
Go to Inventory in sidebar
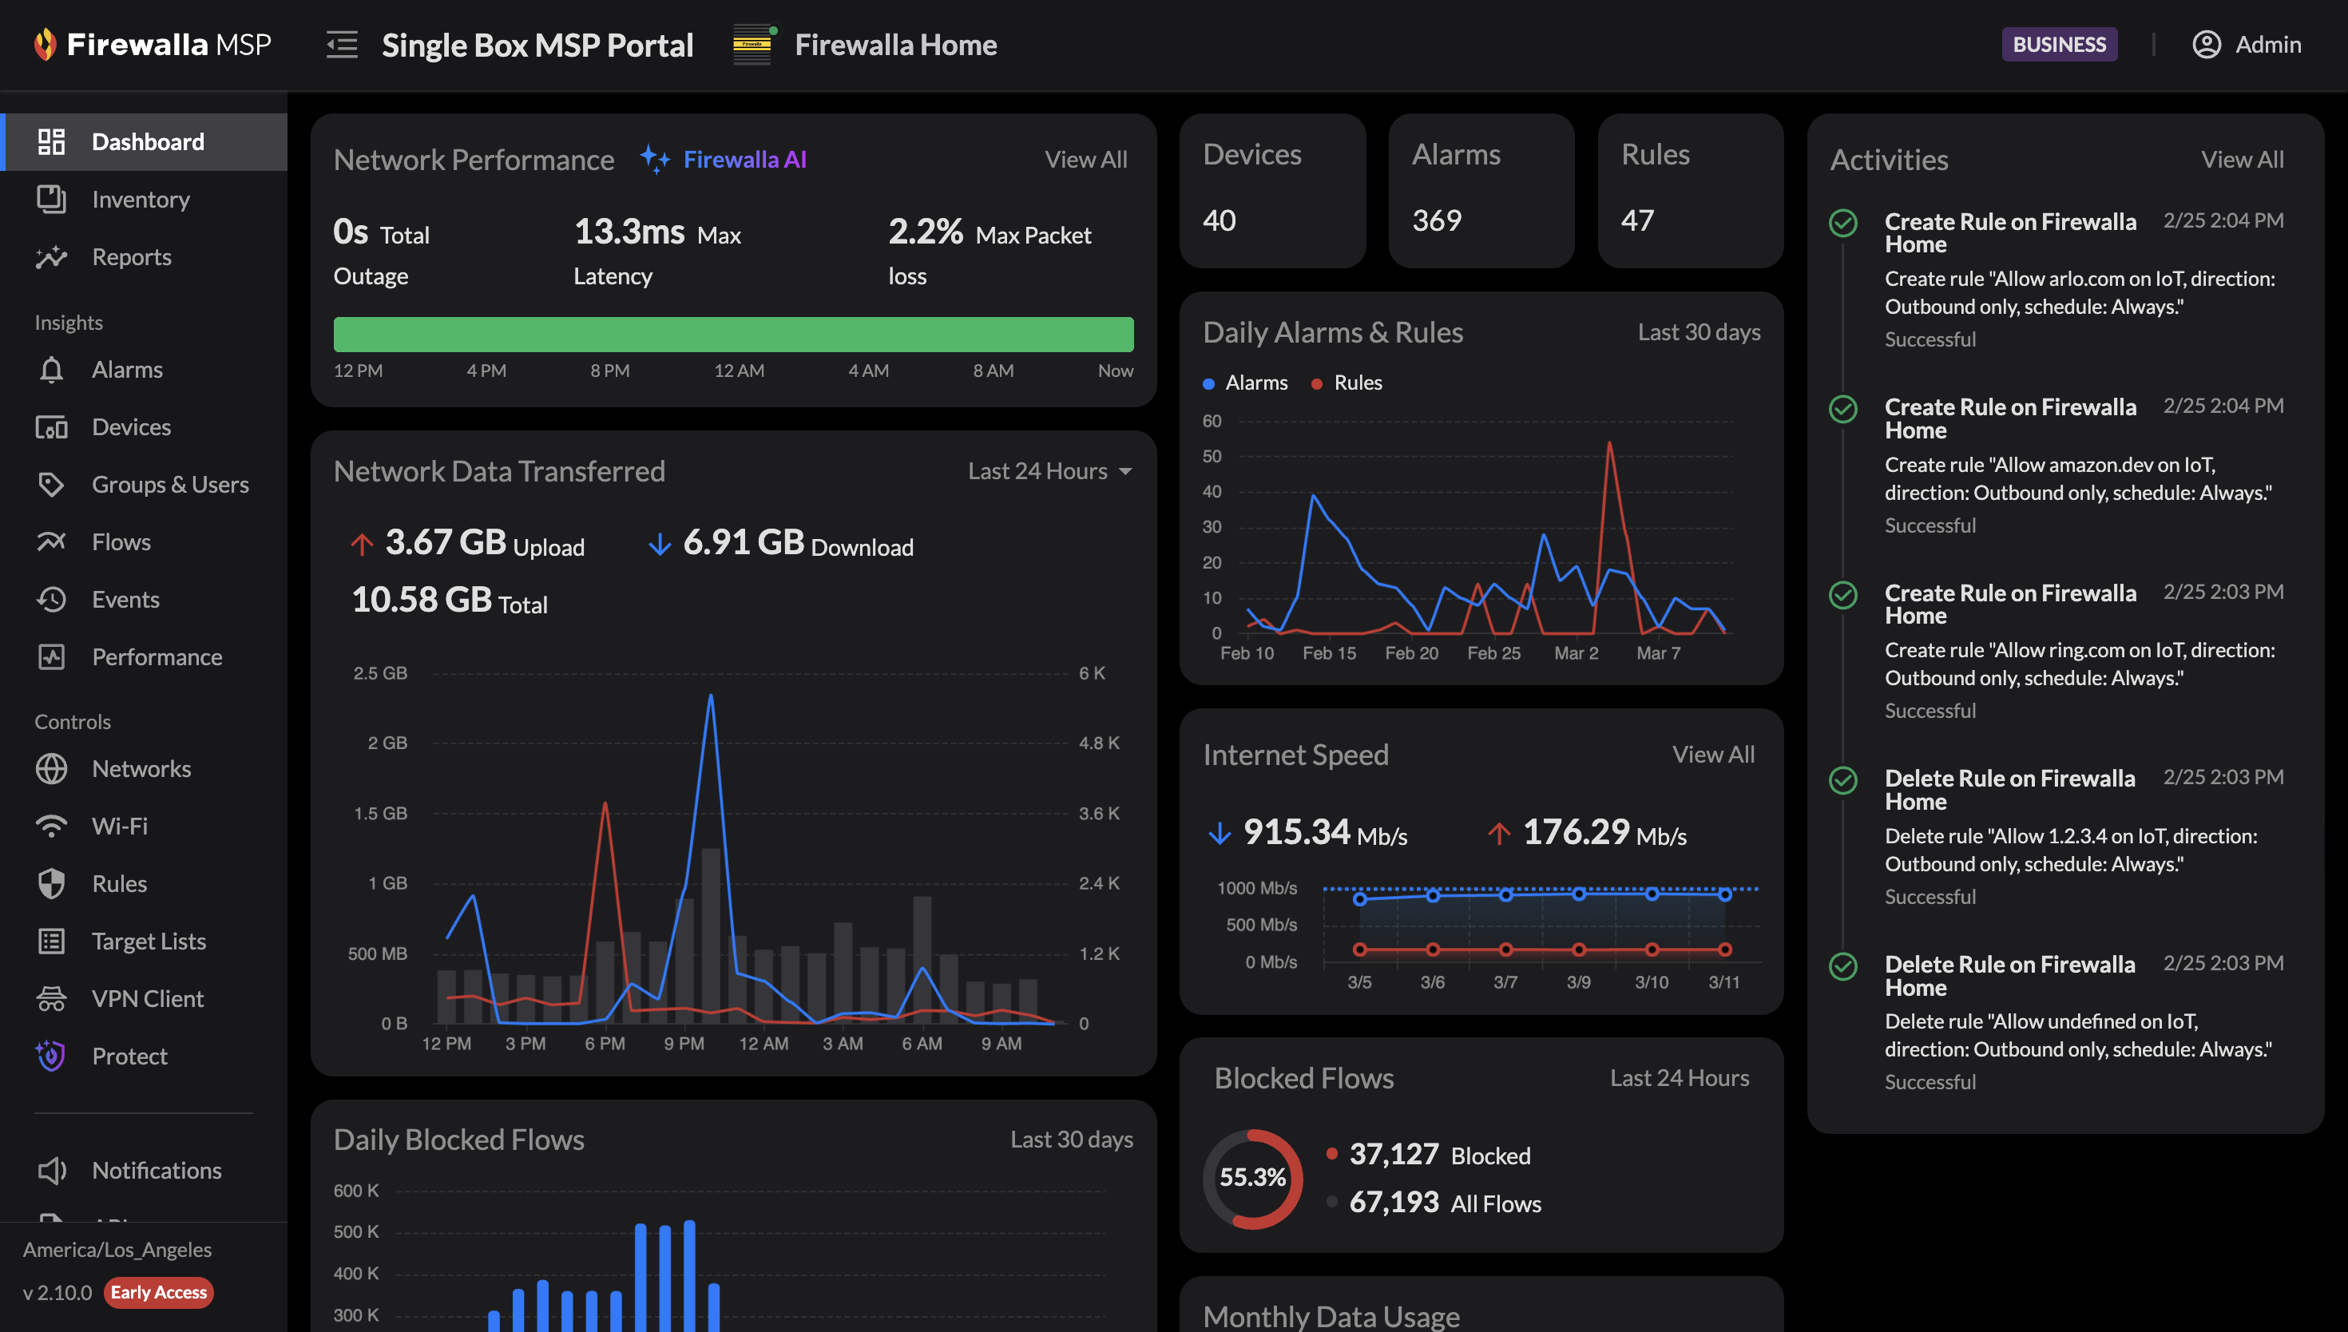click(x=141, y=200)
